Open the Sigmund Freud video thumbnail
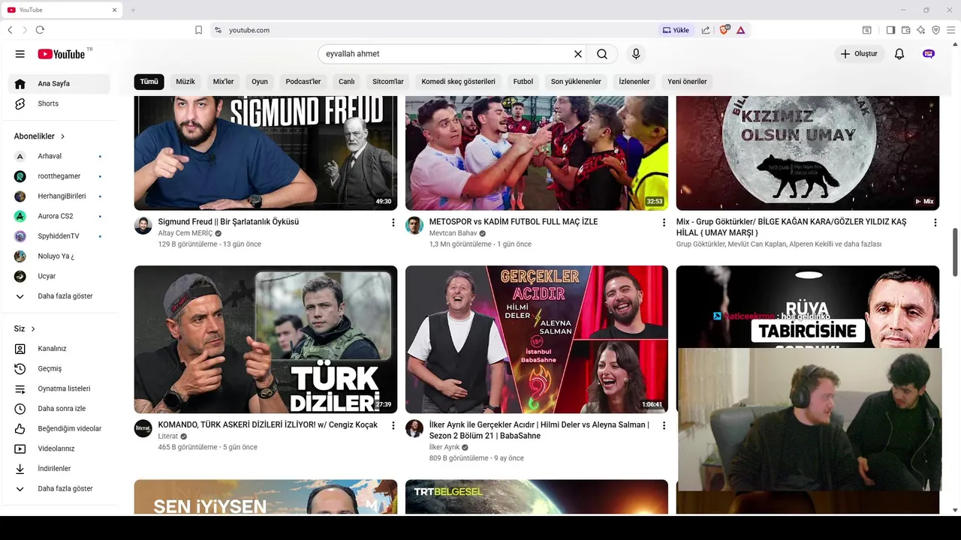The image size is (961, 540). [266, 153]
